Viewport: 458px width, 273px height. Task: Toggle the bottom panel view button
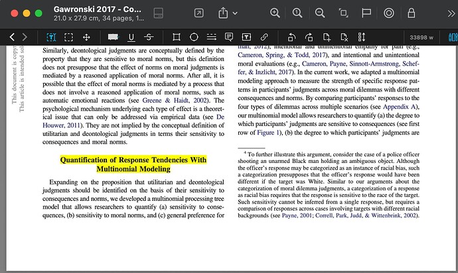pyautogui.click(x=159, y=13)
